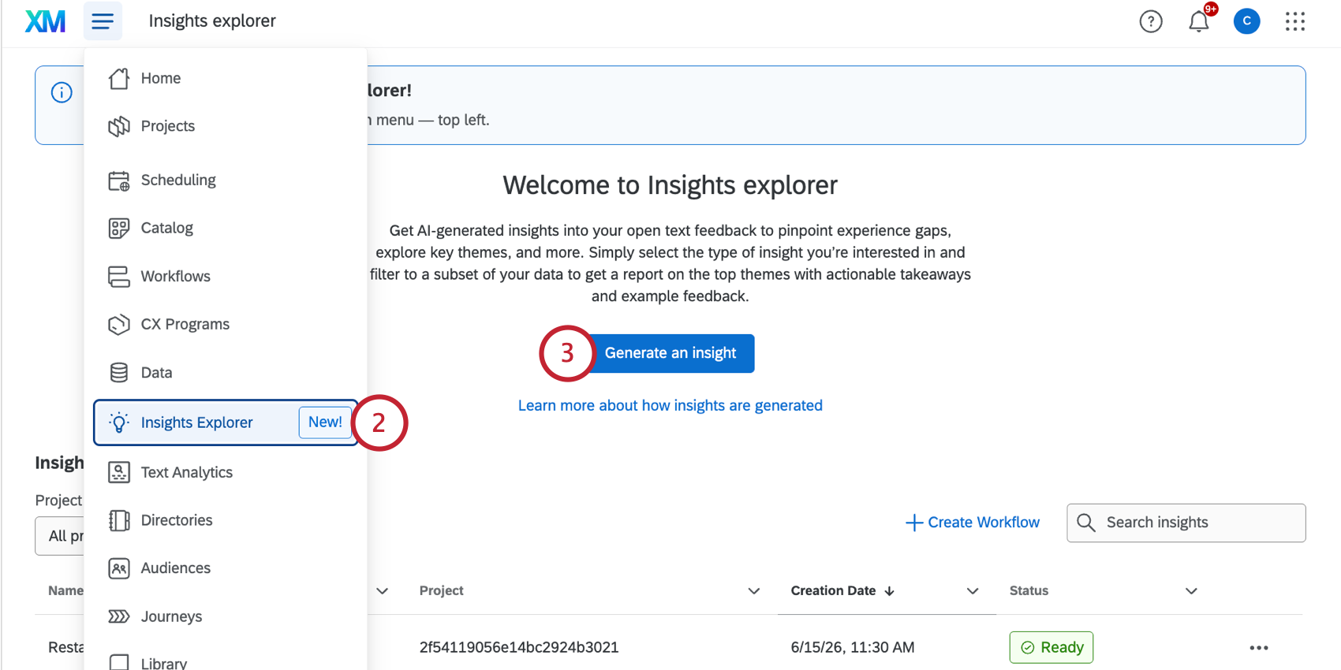
Task: Click the New! badge on Insights Explorer
Action: click(325, 422)
